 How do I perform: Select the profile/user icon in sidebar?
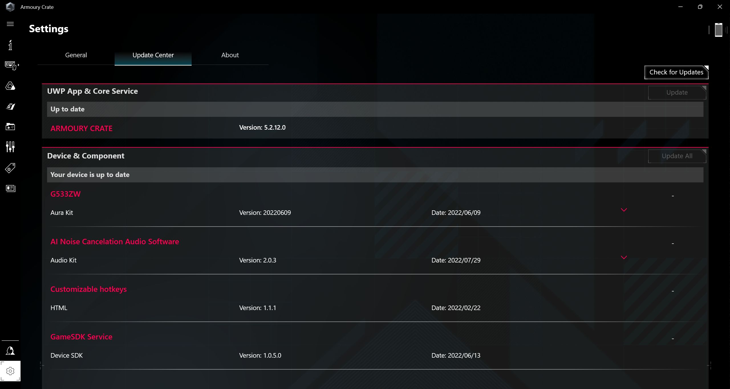pos(10,351)
